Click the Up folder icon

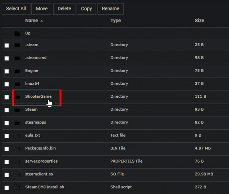point(17,33)
